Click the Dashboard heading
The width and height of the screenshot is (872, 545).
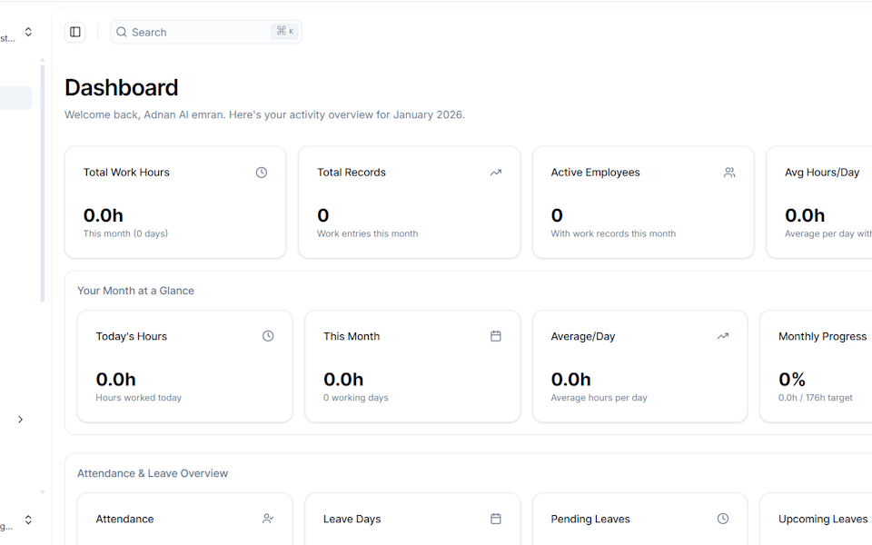tap(121, 88)
